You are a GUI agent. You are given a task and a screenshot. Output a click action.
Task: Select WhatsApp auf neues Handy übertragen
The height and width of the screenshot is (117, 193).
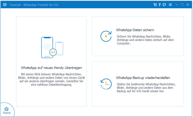[51, 68]
